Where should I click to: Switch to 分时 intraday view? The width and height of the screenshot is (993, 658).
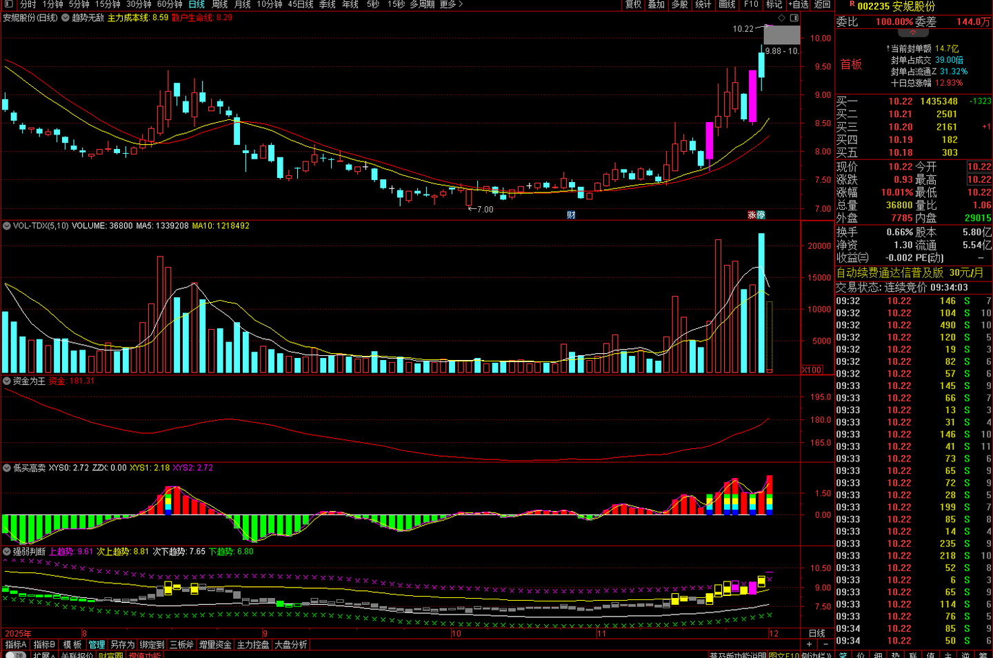click(28, 4)
